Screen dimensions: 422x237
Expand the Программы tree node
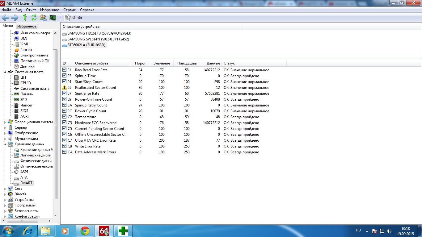pyautogui.click(x=5, y=206)
